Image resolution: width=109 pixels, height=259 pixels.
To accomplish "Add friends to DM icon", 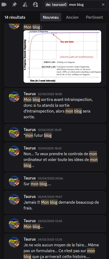I will (25, 4).
